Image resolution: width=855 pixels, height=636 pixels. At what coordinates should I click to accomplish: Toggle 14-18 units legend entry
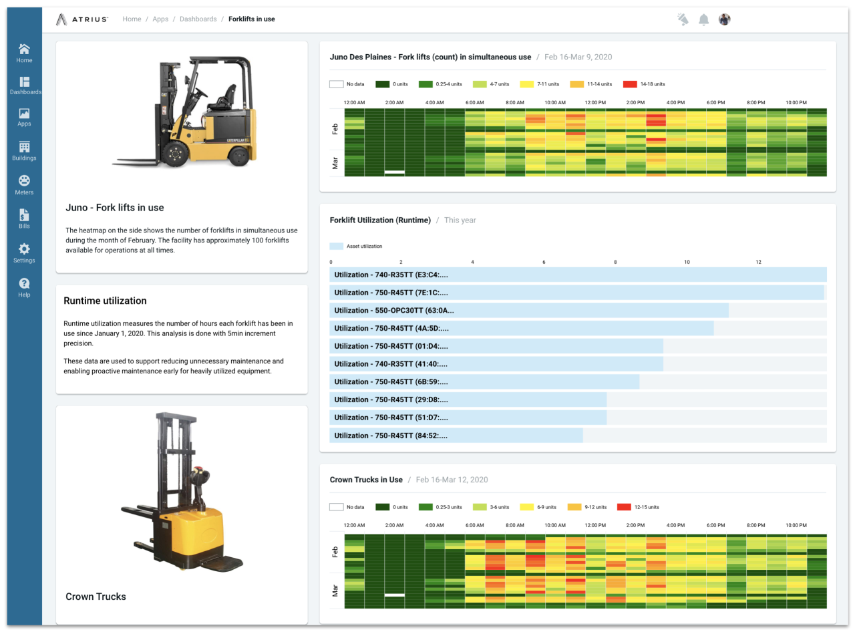(643, 84)
